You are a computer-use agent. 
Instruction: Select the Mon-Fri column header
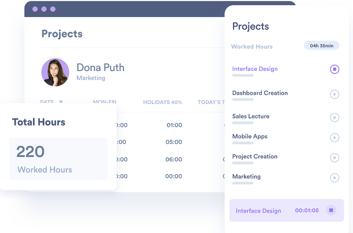tap(105, 102)
